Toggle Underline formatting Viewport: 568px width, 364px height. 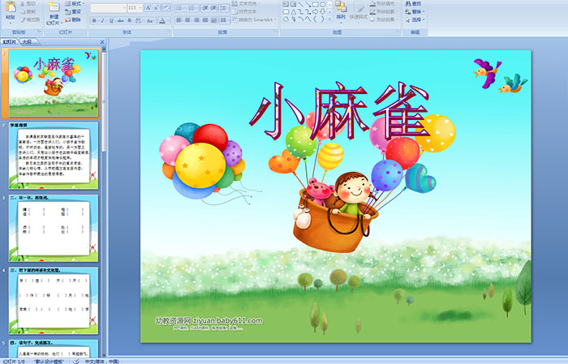click(x=111, y=20)
